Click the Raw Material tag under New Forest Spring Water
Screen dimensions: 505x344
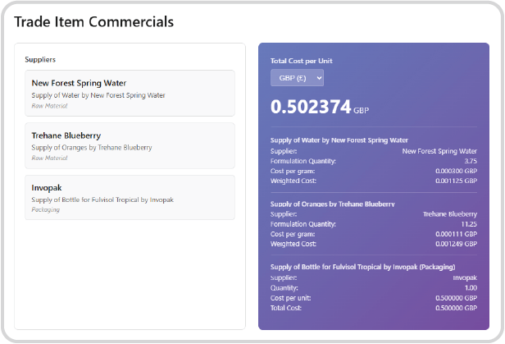pos(49,106)
